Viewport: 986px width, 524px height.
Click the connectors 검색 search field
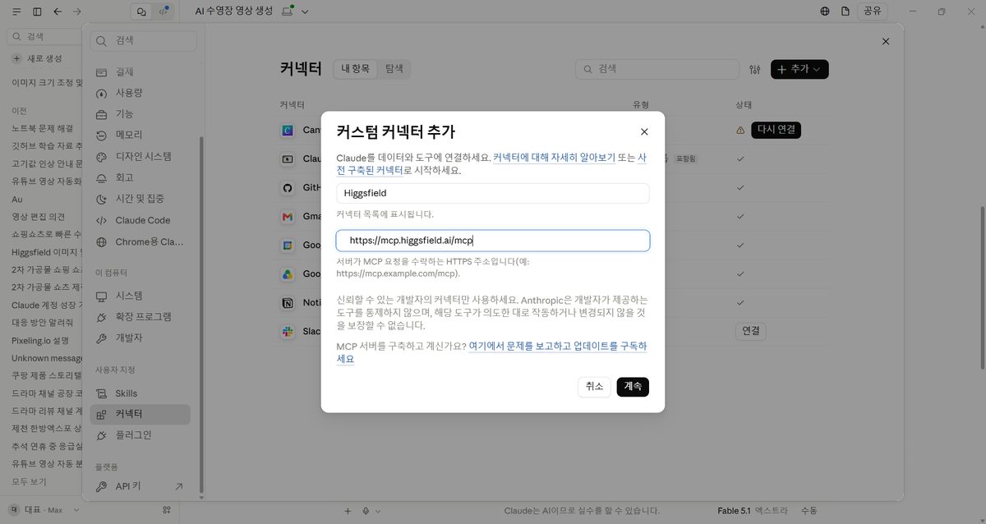657,70
